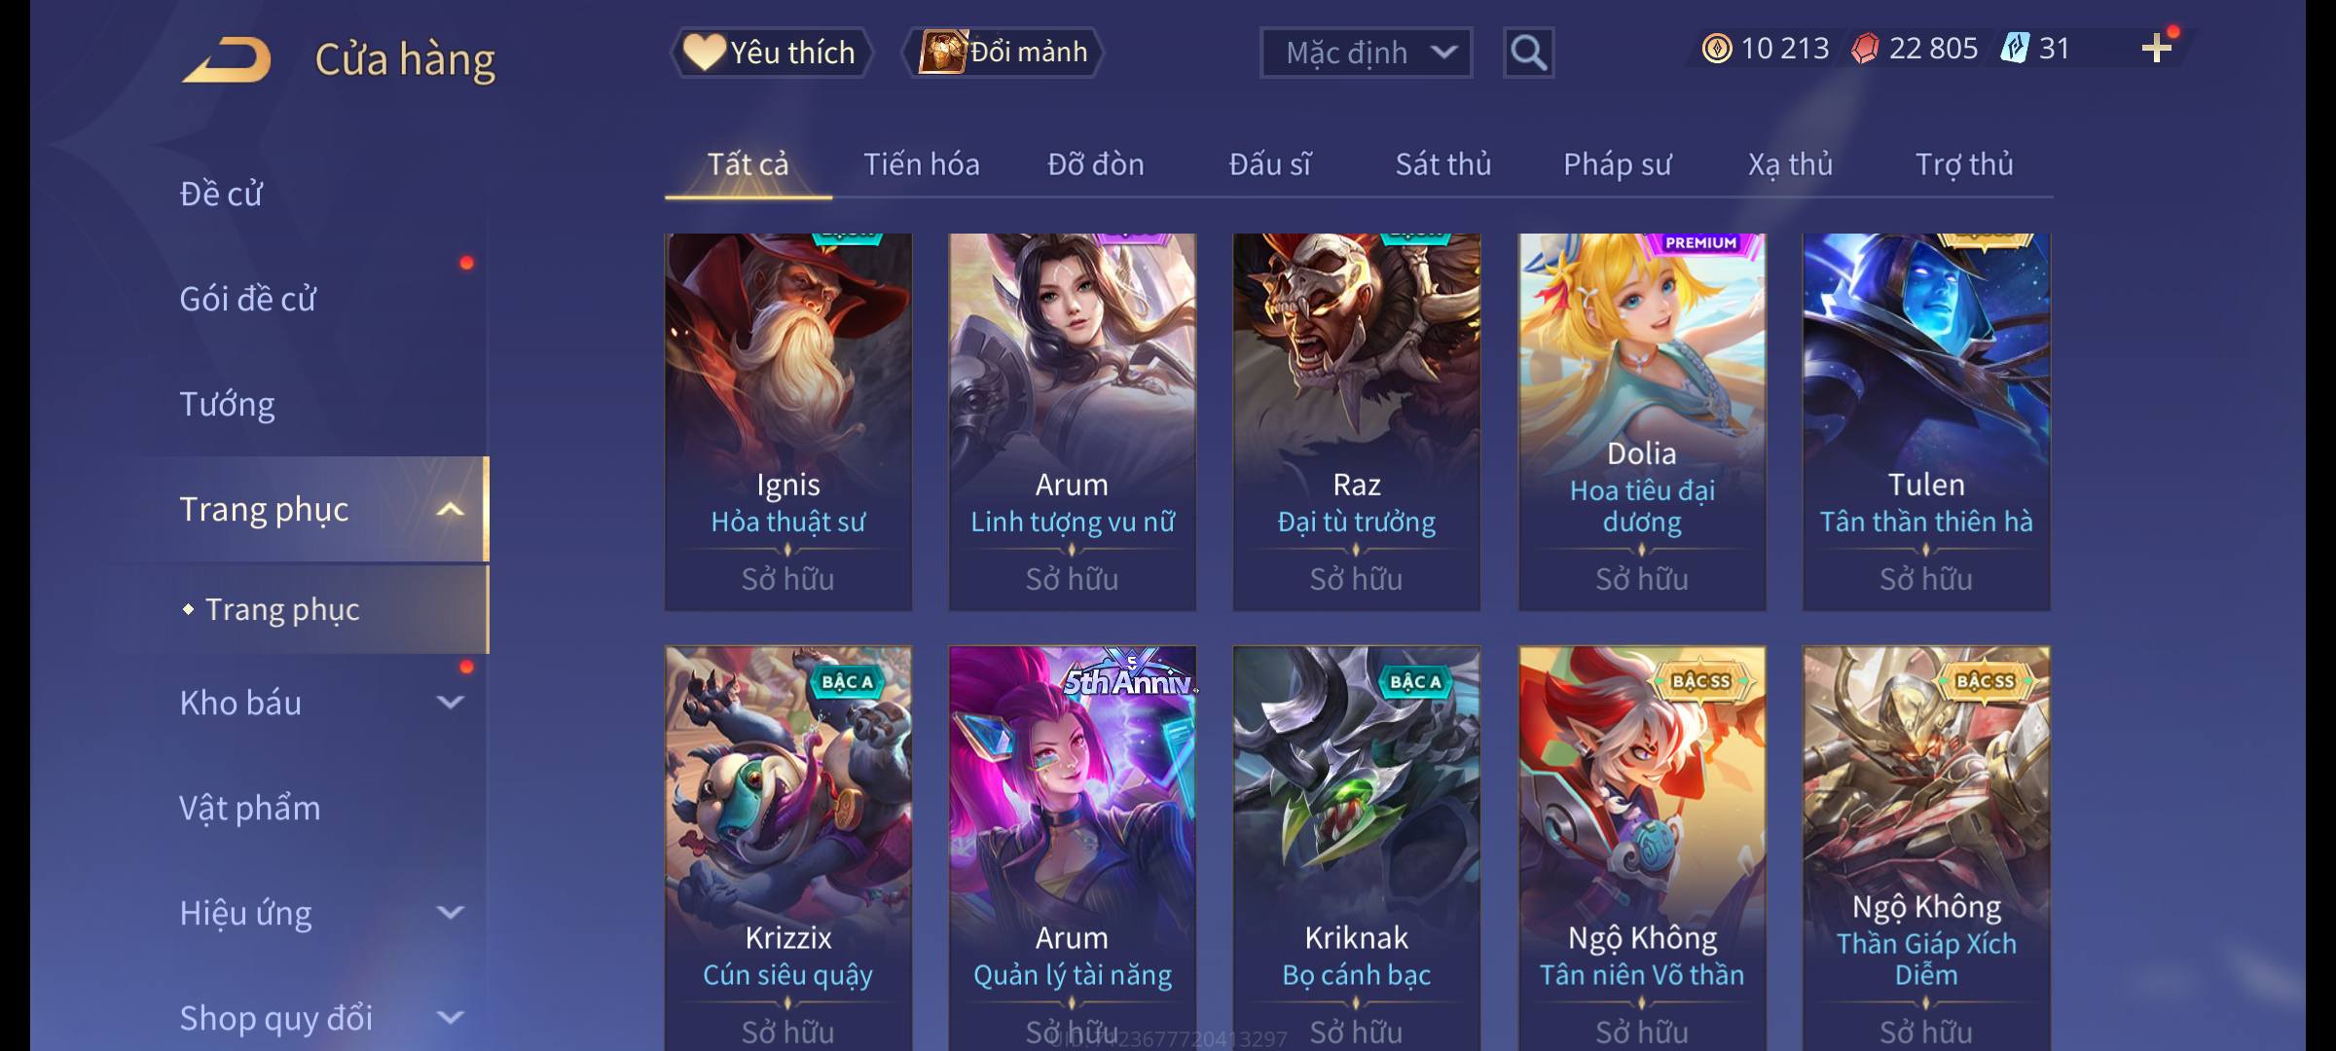Open Dolia Hoa tiêu đại dương skin
The width and height of the screenshot is (2336, 1051).
1642,421
